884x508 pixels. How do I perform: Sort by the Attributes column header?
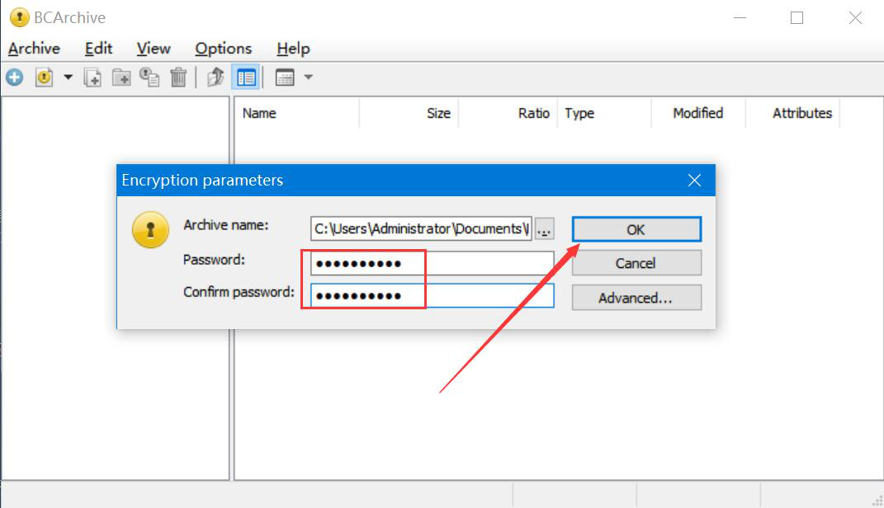(792, 113)
